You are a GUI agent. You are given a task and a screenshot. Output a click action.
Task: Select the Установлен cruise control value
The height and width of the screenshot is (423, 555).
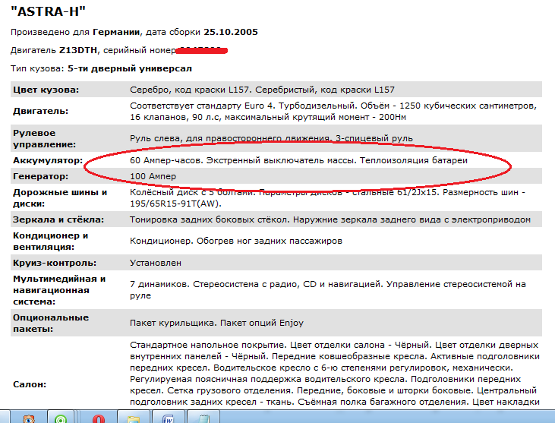156,263
